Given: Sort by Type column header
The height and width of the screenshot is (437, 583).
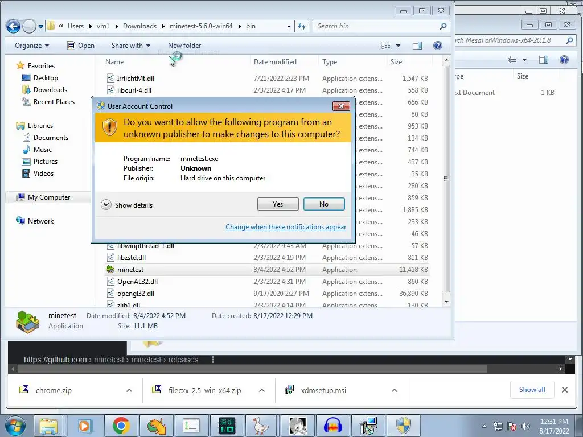Looking at the screenshot, I should (330, 62).
